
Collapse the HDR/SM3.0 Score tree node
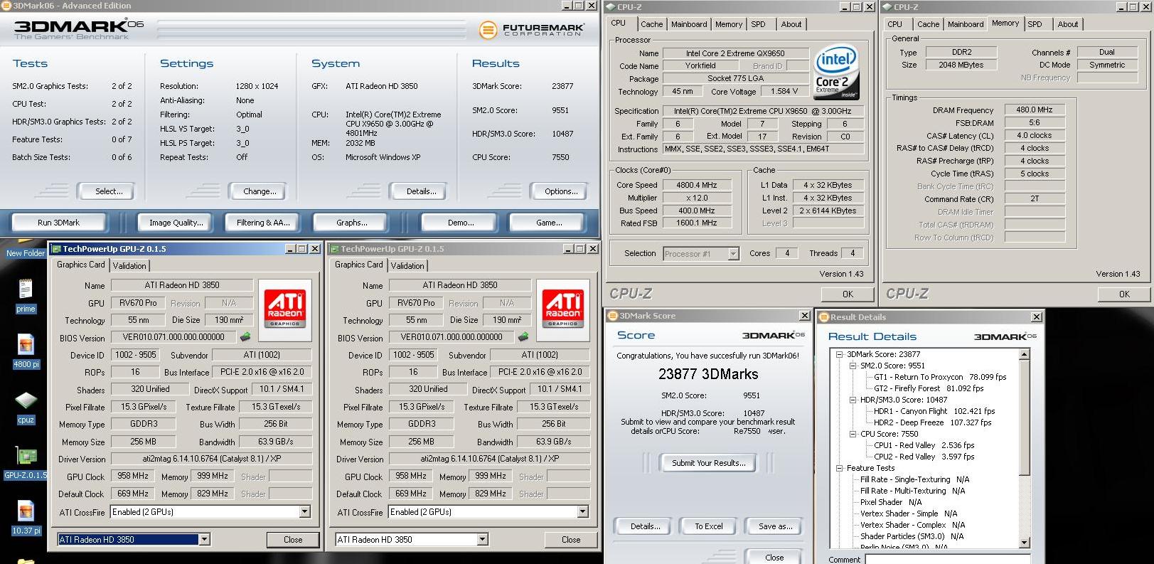pyautogui.click(x=853, y=400)
